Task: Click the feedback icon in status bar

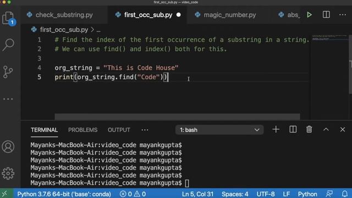Action: tap(329, 194)
